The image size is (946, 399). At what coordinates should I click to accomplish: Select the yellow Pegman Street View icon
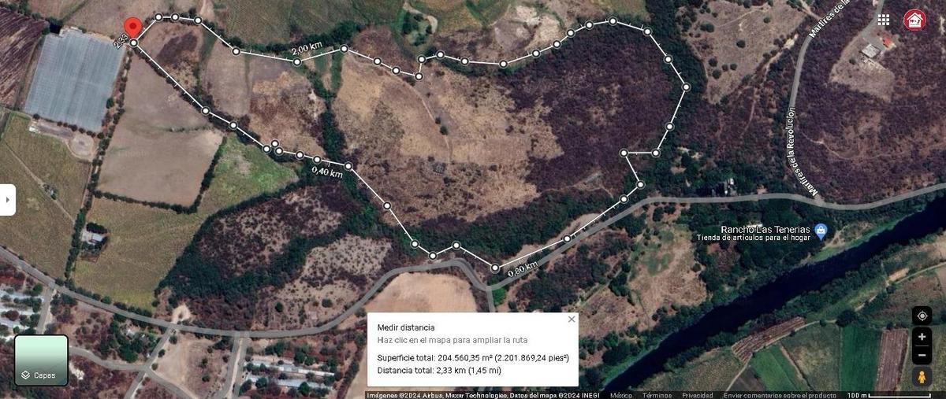(x=922, y=377)
